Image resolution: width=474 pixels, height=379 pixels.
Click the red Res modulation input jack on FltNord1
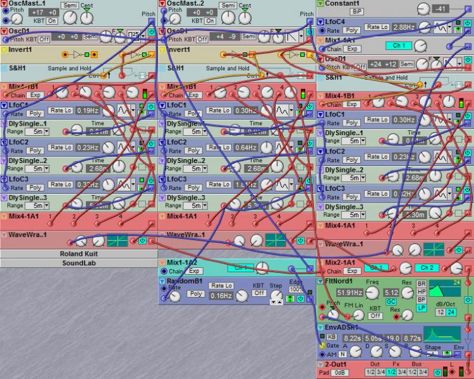pos(396,316)
